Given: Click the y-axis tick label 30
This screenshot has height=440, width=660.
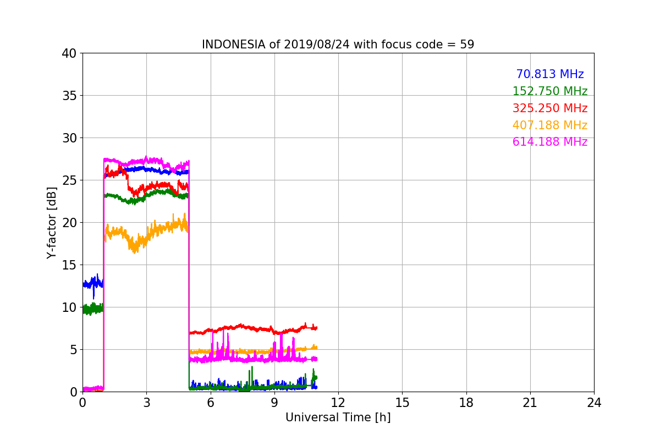Looking at the screenshot, I should tap(69, 138).
